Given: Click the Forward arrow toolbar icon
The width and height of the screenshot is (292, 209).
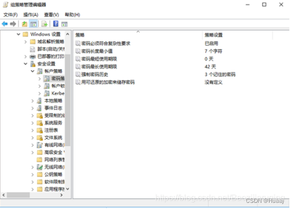Looking at the screenshot, I should (13, 24).
